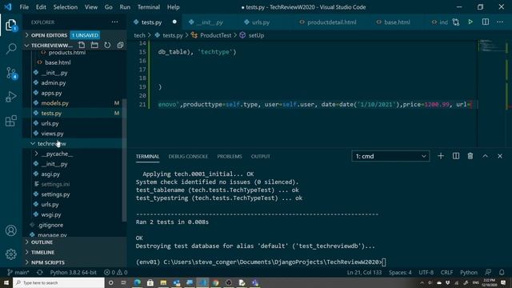Maximize terminal panel with up chevron

coord(486,156)
